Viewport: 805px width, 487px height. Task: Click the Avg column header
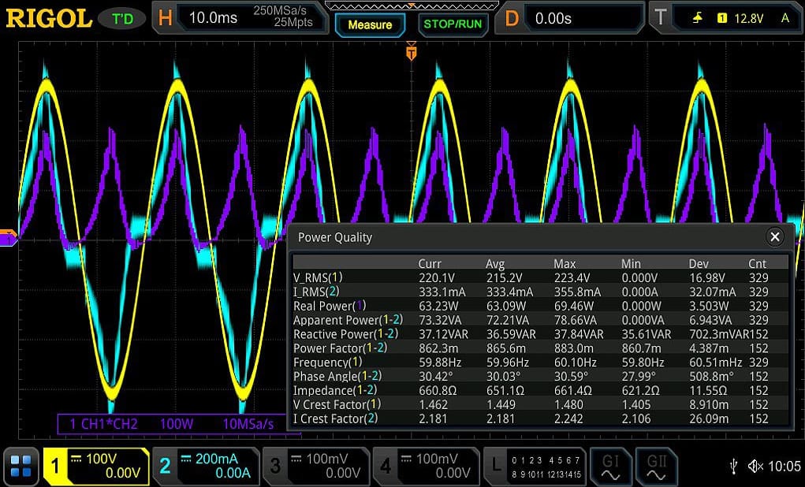(495, 264)
